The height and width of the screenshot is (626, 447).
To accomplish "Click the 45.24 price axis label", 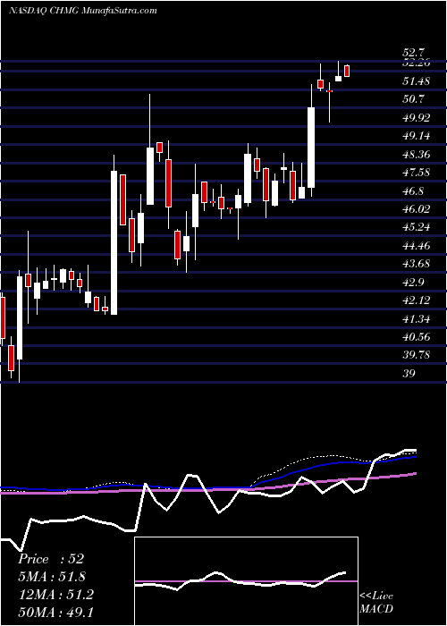I will click(x=417, y=227).
